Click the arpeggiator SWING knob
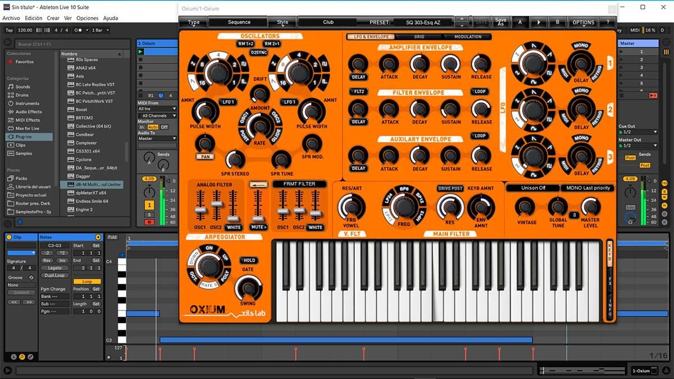The height and width of the screenshot is (379, 674). tap(248, 289)
